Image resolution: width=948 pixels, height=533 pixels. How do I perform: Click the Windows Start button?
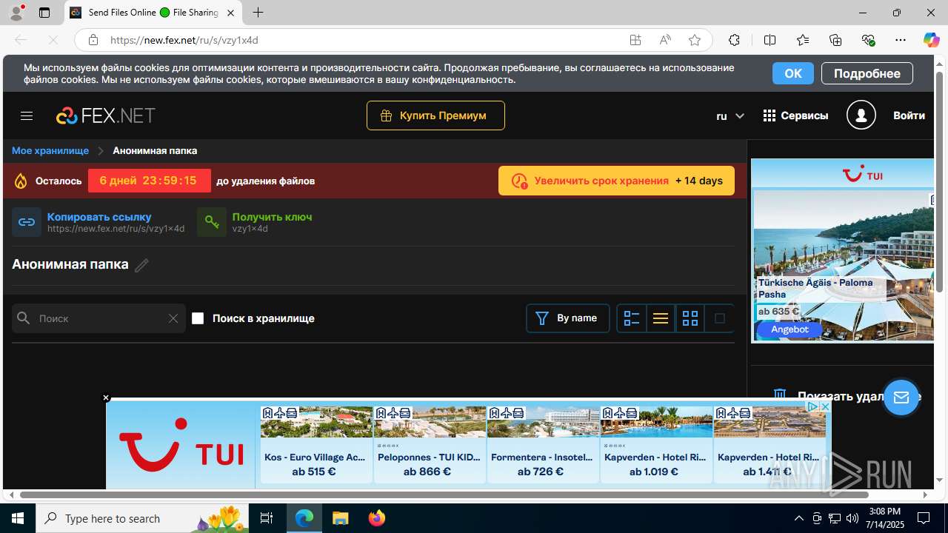click(x=18, y=518)
